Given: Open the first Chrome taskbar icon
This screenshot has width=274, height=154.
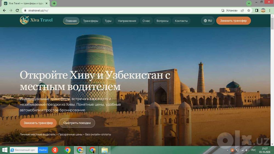Looking at the screenshot, I should (67, 150).
